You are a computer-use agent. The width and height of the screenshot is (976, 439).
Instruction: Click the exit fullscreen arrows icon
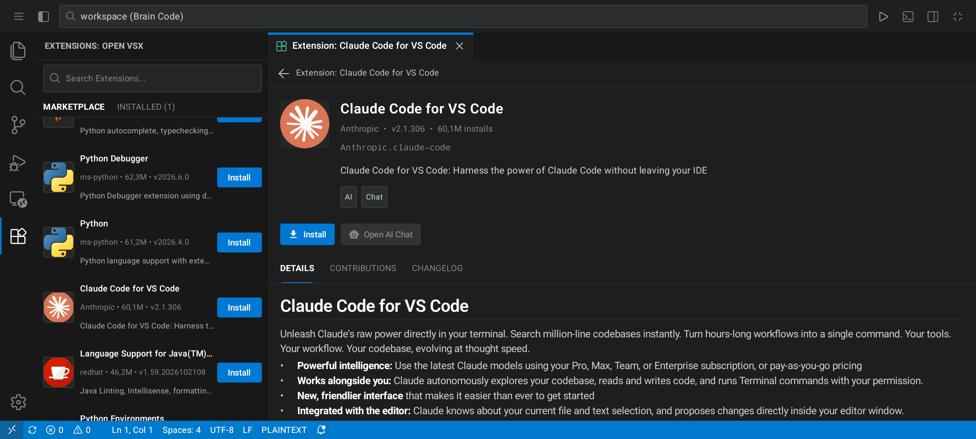(958, 17)
